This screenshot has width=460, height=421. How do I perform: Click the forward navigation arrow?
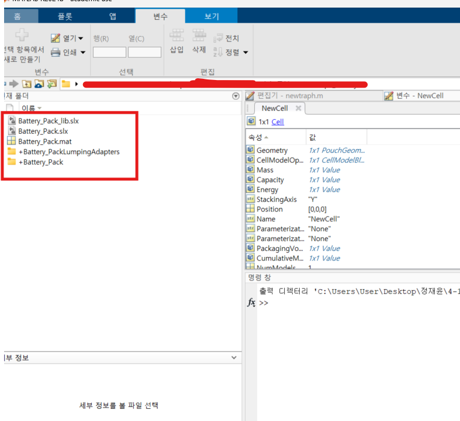(13, 84)
